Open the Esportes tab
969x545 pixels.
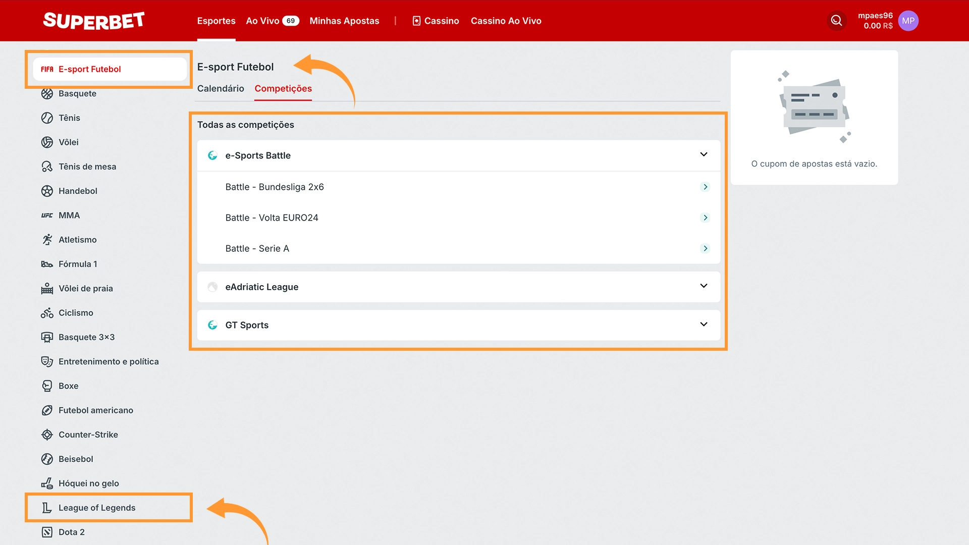(x=216, y=21)
